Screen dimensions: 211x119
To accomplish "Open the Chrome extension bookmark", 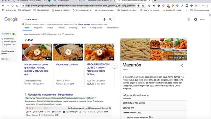I will pos(105,10).
